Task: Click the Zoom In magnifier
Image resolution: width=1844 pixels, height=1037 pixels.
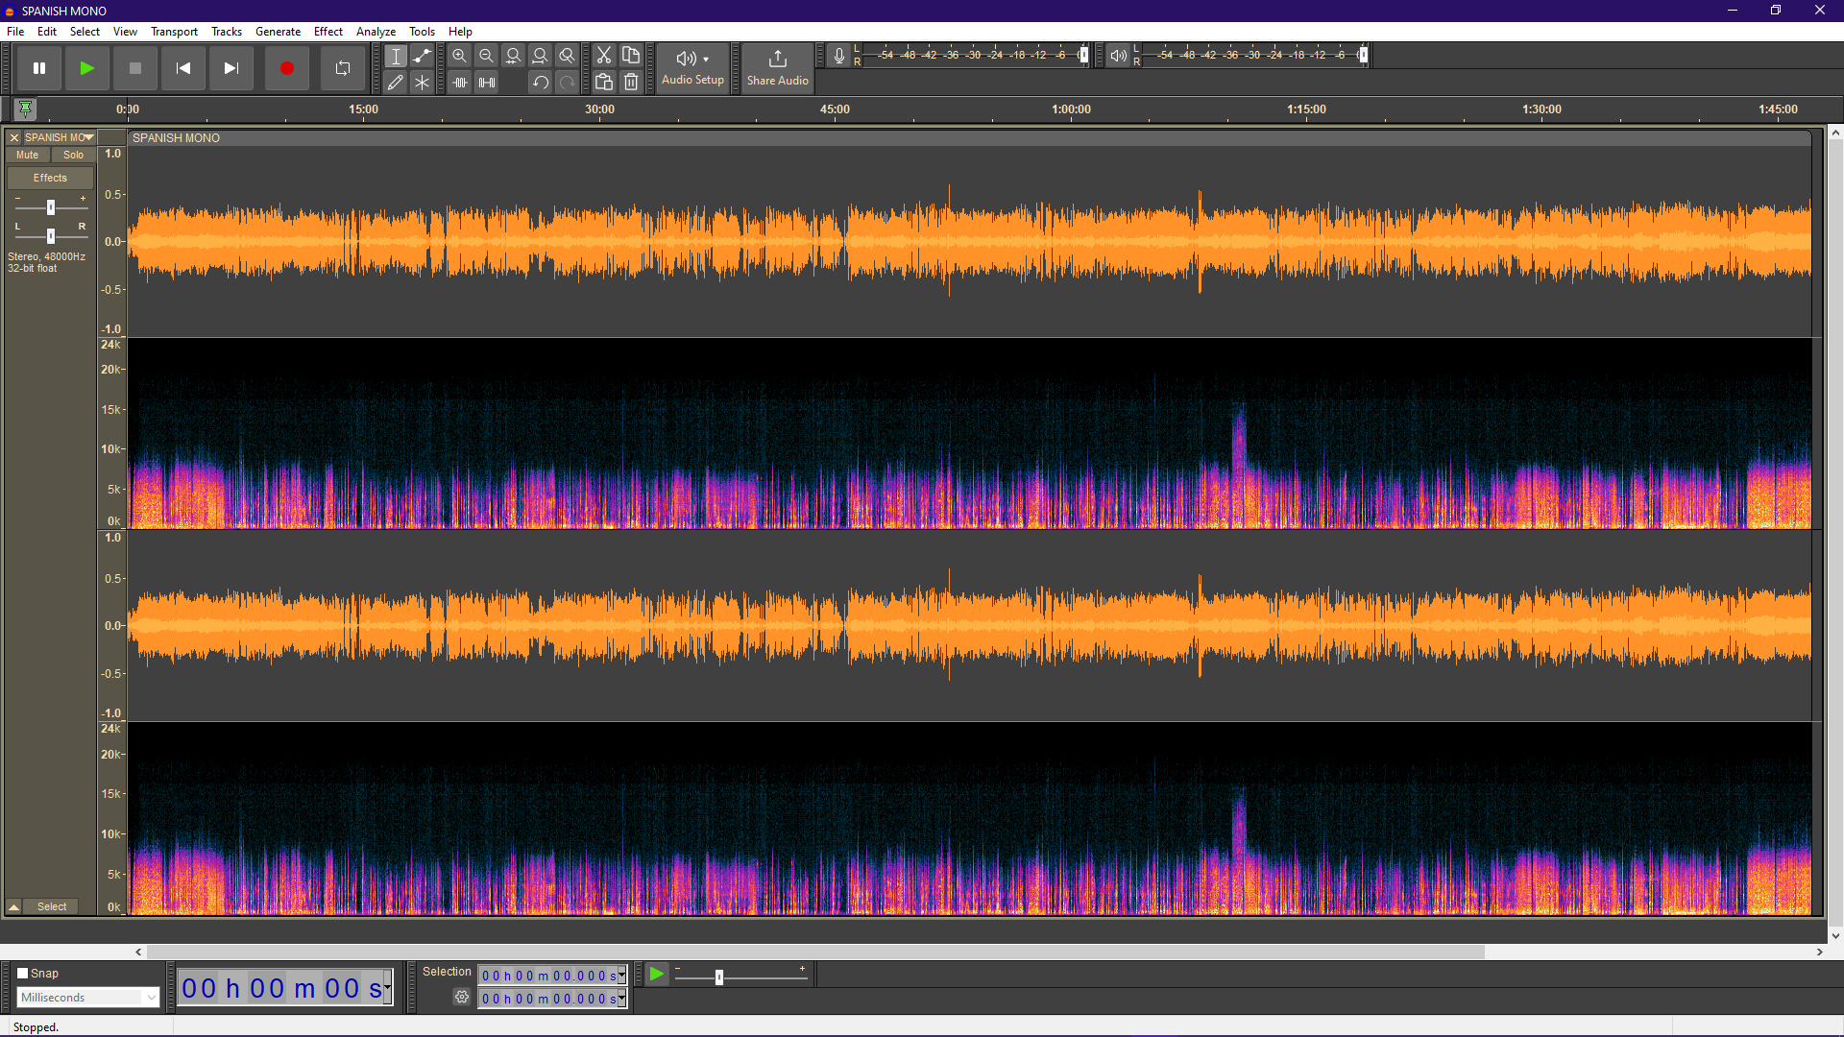Action: click(460, 56)
